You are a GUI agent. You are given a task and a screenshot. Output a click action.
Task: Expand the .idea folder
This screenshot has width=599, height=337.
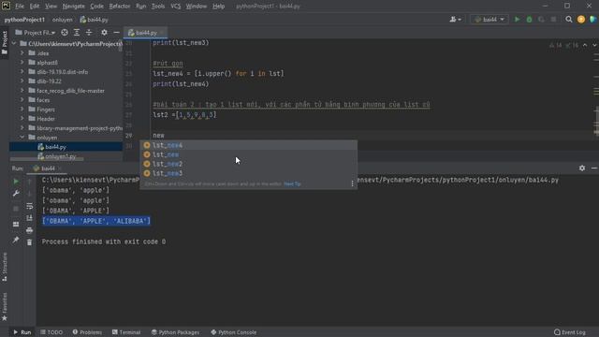[22, 53]
